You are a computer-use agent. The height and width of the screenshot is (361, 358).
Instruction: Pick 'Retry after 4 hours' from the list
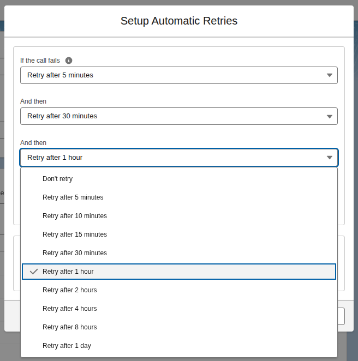69,309
